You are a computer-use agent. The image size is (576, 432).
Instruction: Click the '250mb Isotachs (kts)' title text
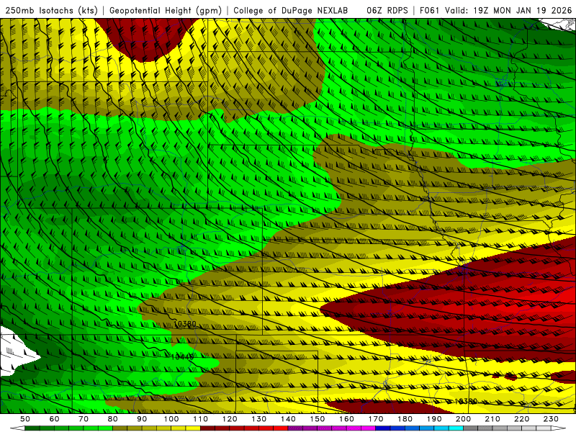click(51, 11)
